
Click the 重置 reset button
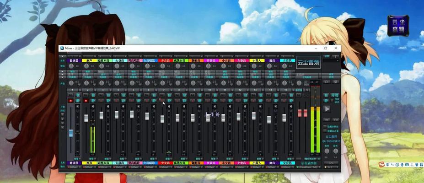(331, 74)
